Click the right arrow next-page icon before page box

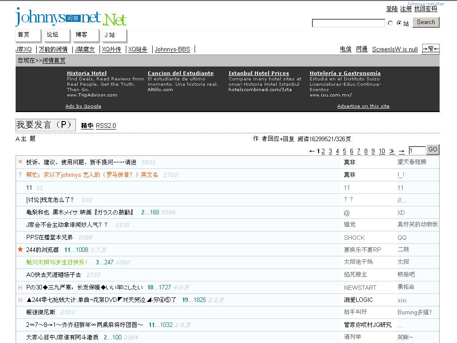(x=402, y=151)
